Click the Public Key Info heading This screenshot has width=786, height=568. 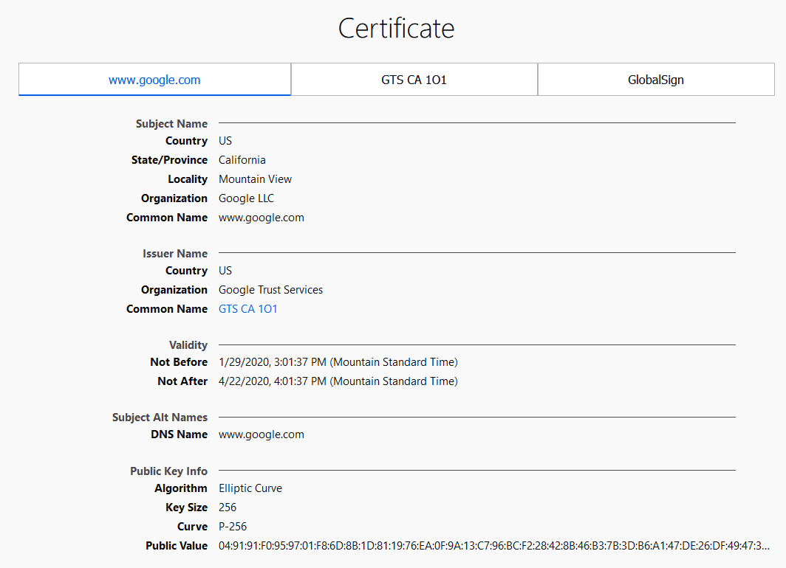(169, 471)
